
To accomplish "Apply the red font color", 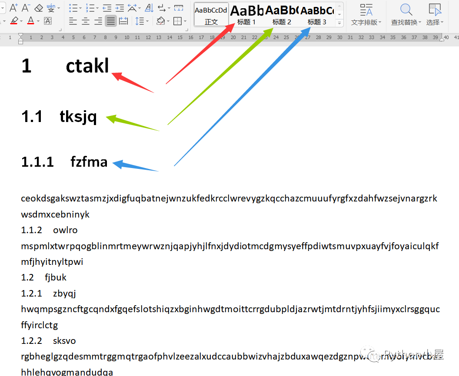I will [x=31, y=21].
